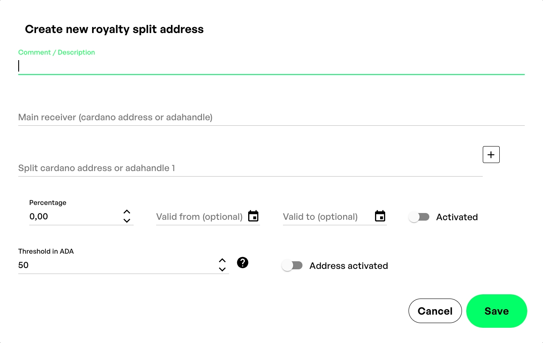Focus the Comment / Description field
Image resolution: width=543 pixels, height=343 pixels.
[x=271, y=66]
